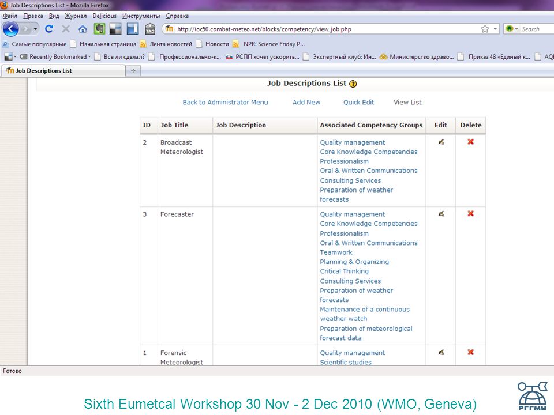Open Broadcast Meteorologist's Quality management link
Image resolution: width=554 pixels, height=415 pixels.
(x=353, y=142)
